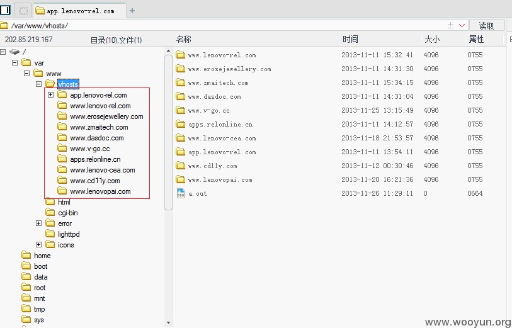512x328 pixels.
Task: Select www.lenovopai.com in the tree
Action: coord(100,191)
